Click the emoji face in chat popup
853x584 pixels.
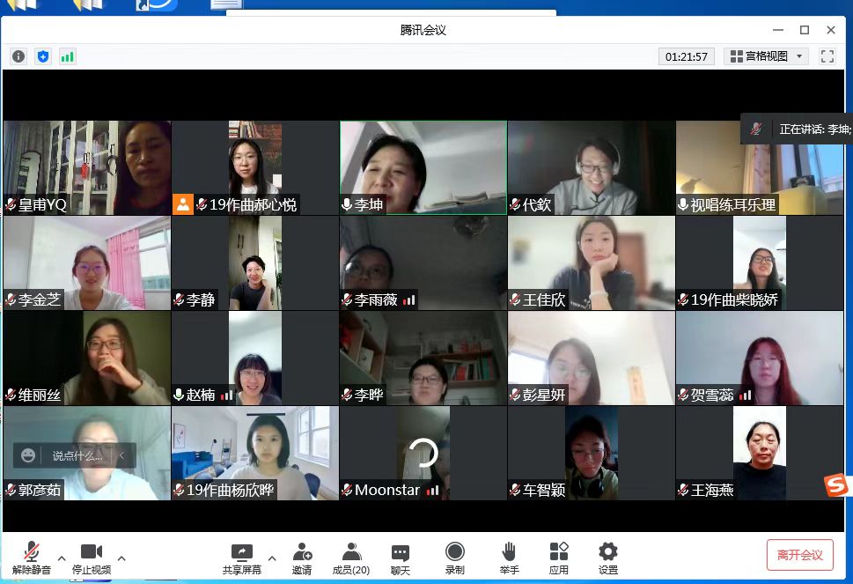tap(28, 455)
